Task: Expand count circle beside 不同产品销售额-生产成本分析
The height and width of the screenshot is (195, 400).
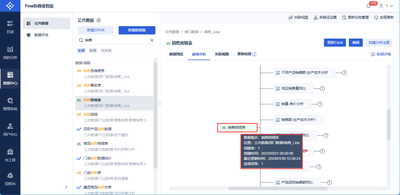Action: [x=344, y=73]
